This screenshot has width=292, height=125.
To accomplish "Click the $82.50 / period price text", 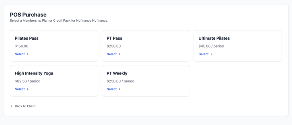I will 28,81.
